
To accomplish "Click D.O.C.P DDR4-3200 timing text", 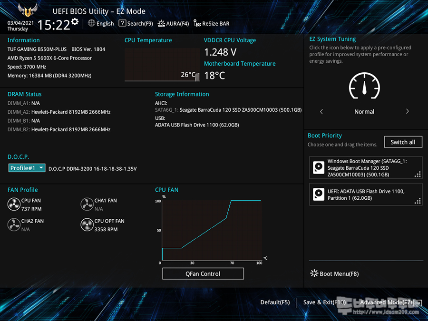I will click(93, 169).
